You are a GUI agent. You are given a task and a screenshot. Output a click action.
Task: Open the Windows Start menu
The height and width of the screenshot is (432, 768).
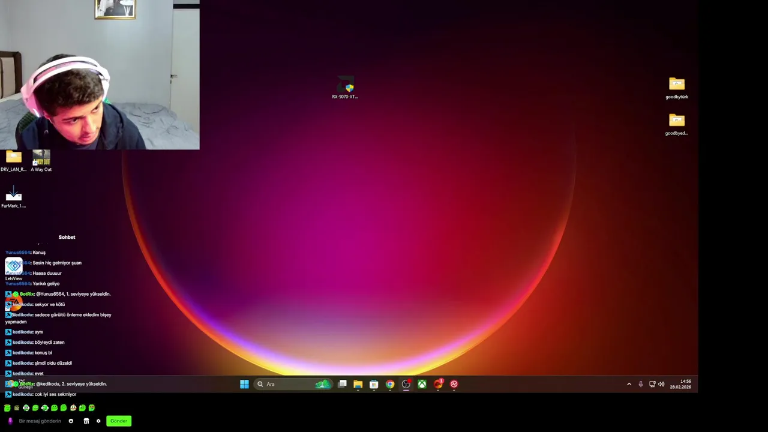tap(244, 384)
